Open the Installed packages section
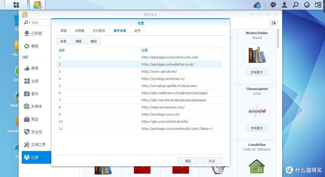This screenshot has height=177, width=325. (36, 33)
